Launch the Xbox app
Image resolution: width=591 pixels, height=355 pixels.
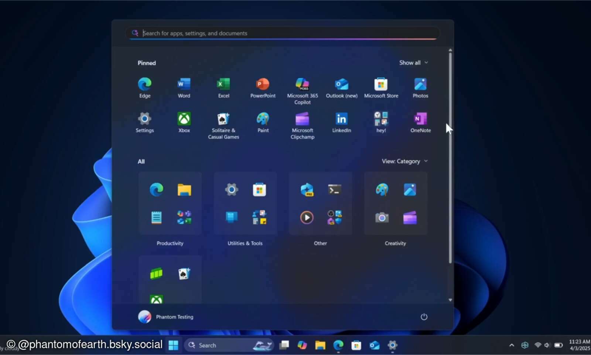pos(184,119)
